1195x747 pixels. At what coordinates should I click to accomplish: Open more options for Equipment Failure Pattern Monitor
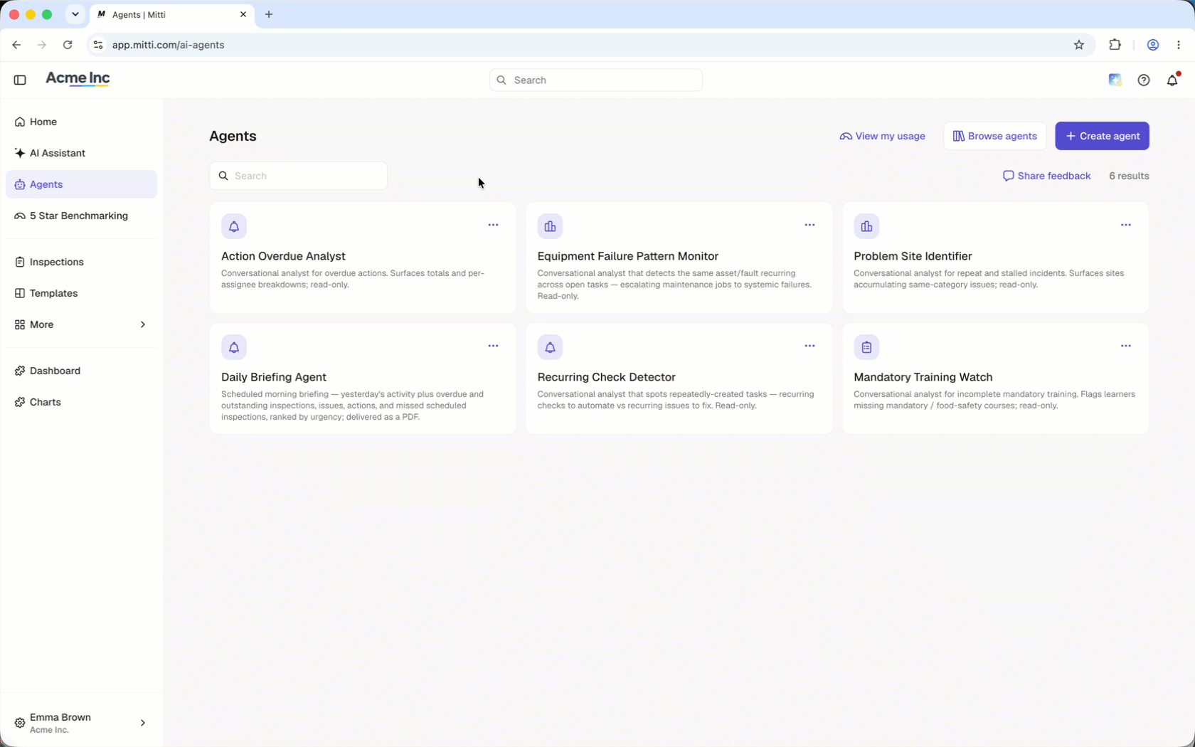click(x=809, y=225)
